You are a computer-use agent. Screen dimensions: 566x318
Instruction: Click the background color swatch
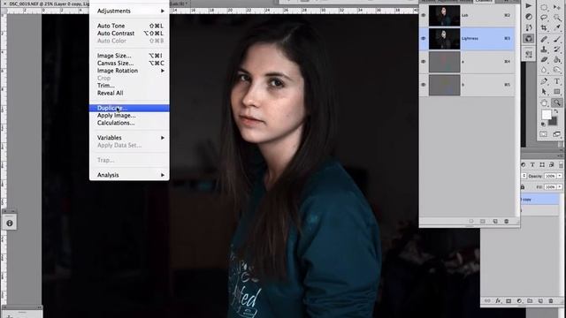553,122
